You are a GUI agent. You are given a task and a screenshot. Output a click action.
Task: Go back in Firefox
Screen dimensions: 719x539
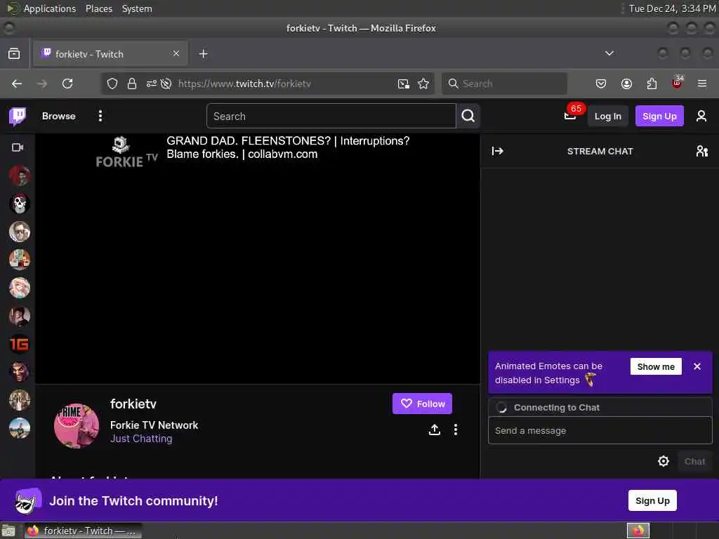tap(17, 84)
